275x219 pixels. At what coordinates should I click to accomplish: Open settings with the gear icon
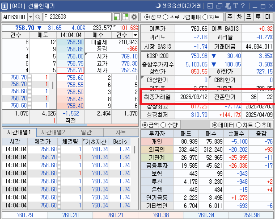point(134,17)
